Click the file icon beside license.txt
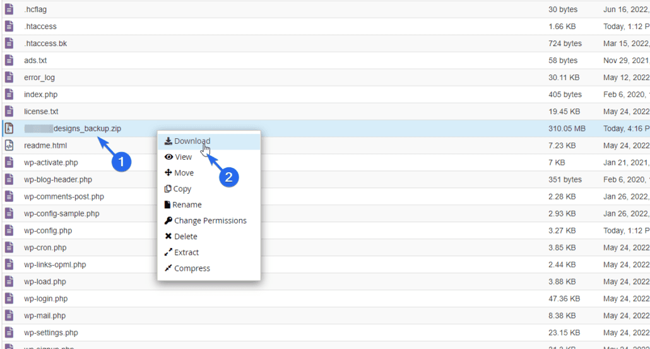The width and height of the screenshot is (650, 349). click(9, 111)
